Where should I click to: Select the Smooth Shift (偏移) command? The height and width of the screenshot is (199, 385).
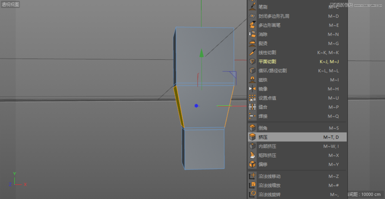263,164
